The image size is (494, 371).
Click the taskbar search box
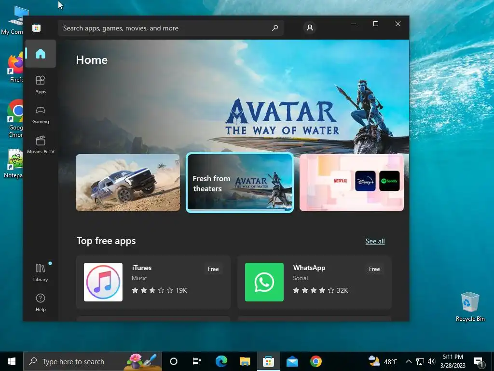[93, 361]
